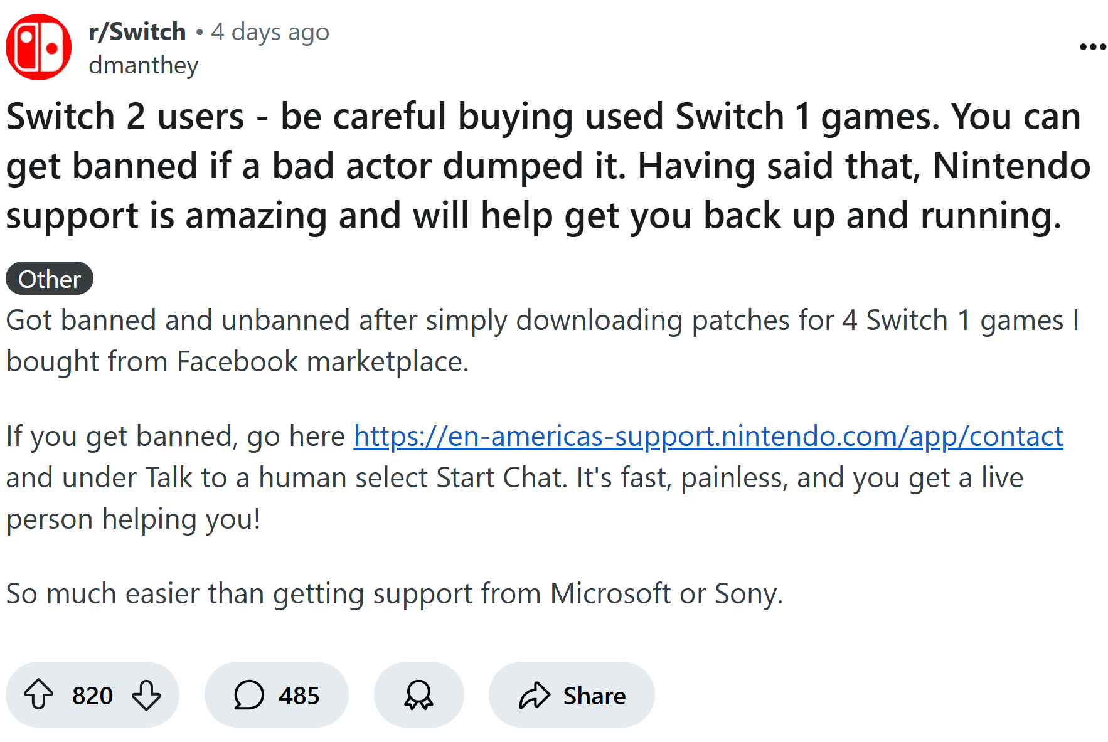Click the Share button label
This screenshot has width=1108, height=742.
pos(594,696)
